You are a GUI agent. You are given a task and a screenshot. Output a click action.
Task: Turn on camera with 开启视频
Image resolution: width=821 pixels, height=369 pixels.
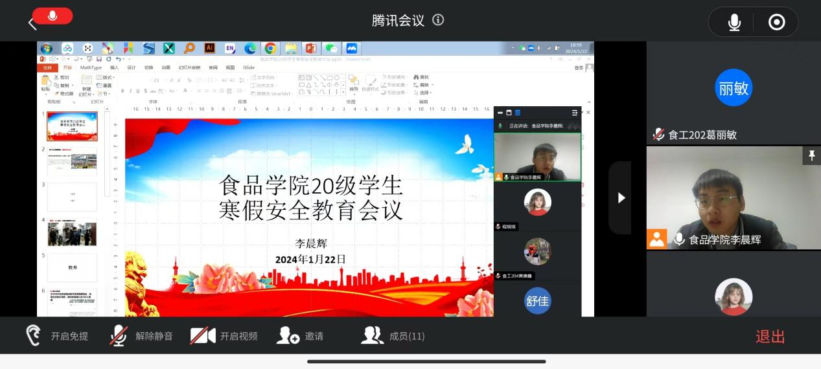point(224,336)
